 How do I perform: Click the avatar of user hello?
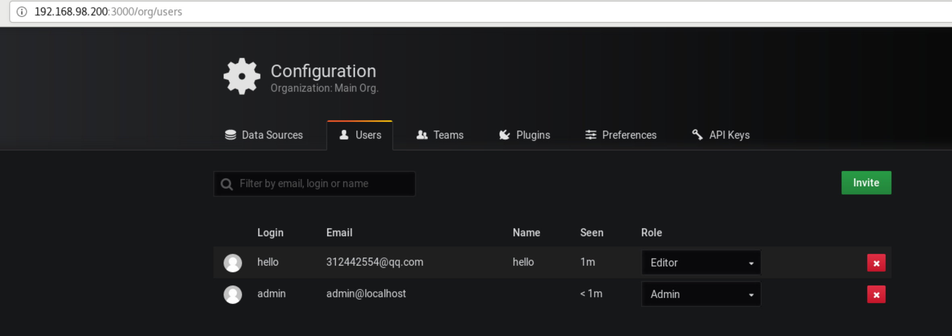coord(233,263)
